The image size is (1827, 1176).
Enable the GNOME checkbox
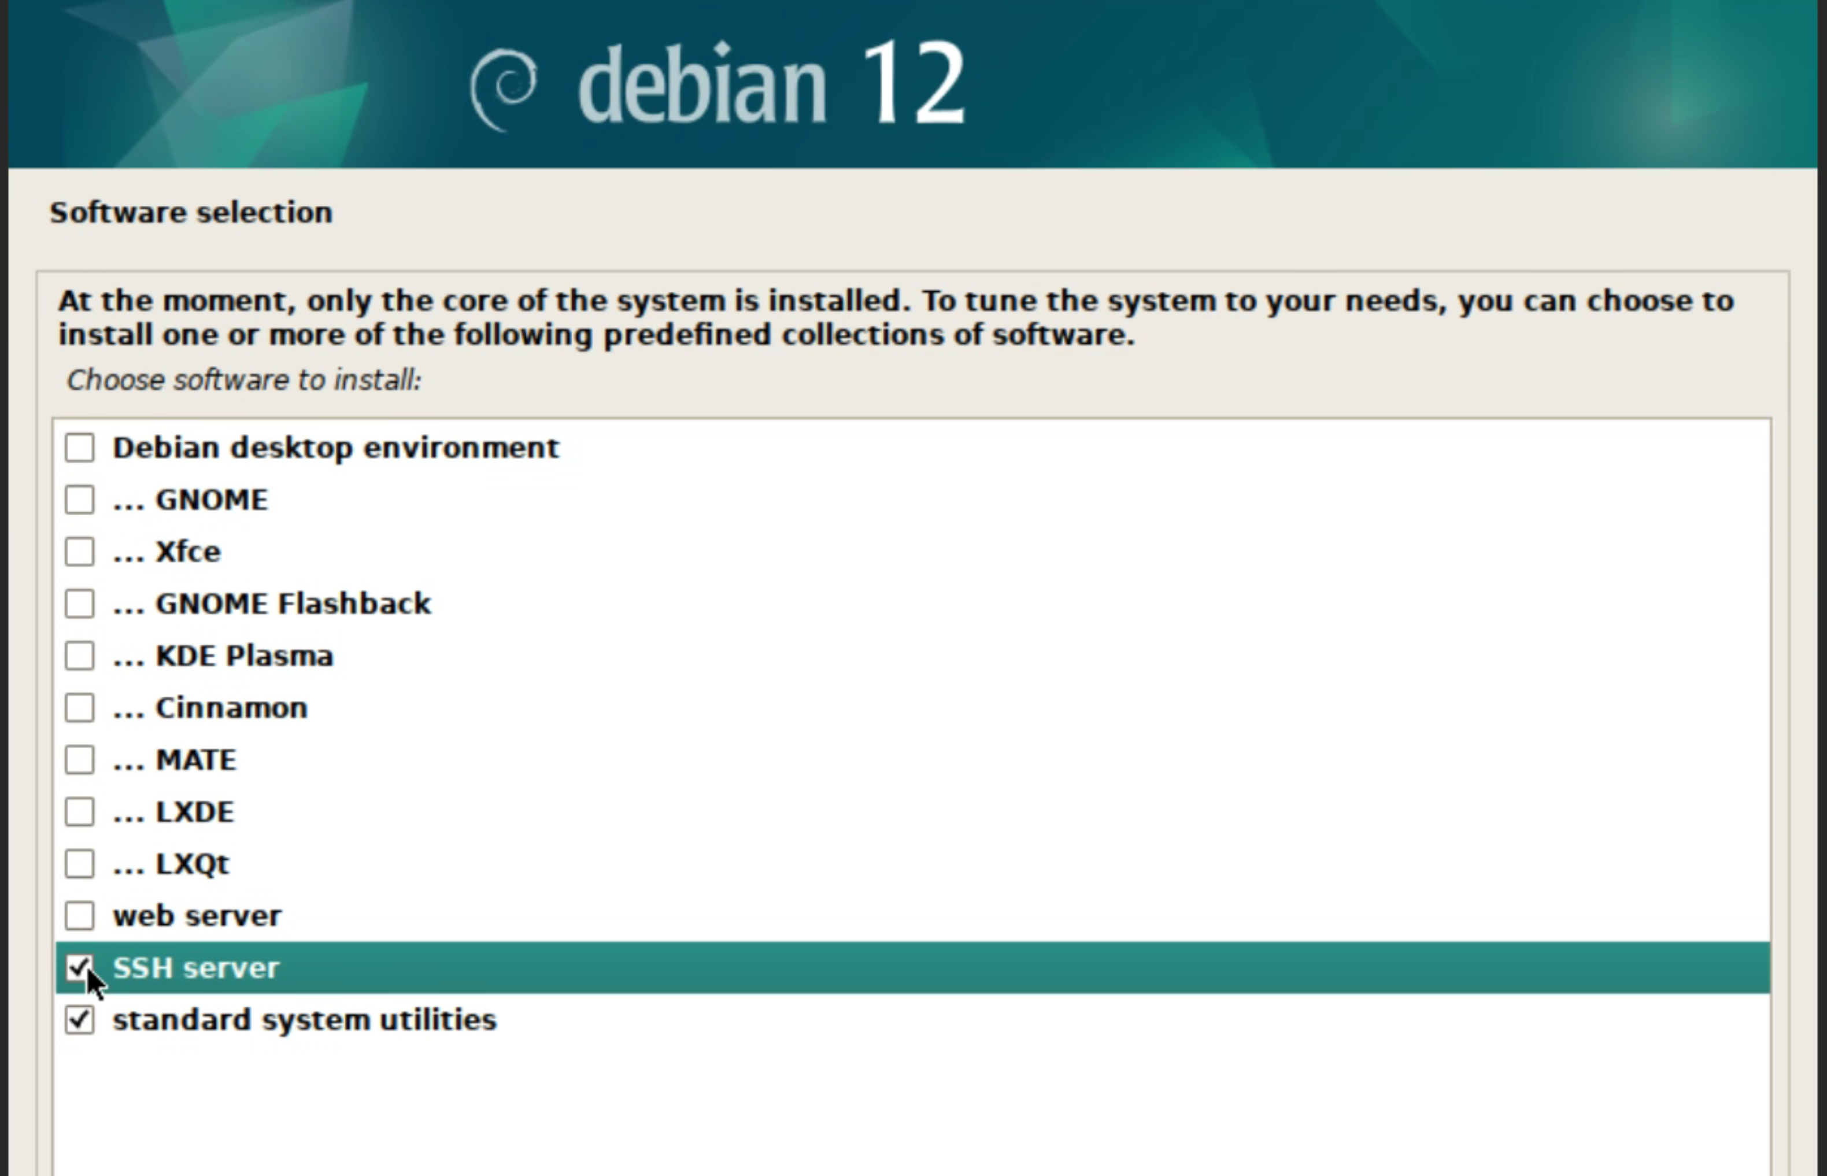click(x=79, y=500)
